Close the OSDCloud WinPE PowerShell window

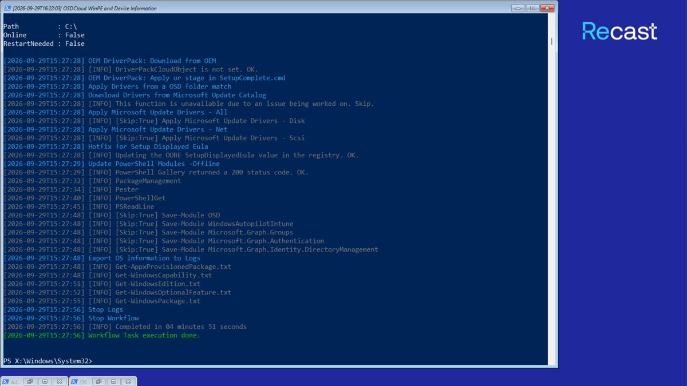[546, 8]
